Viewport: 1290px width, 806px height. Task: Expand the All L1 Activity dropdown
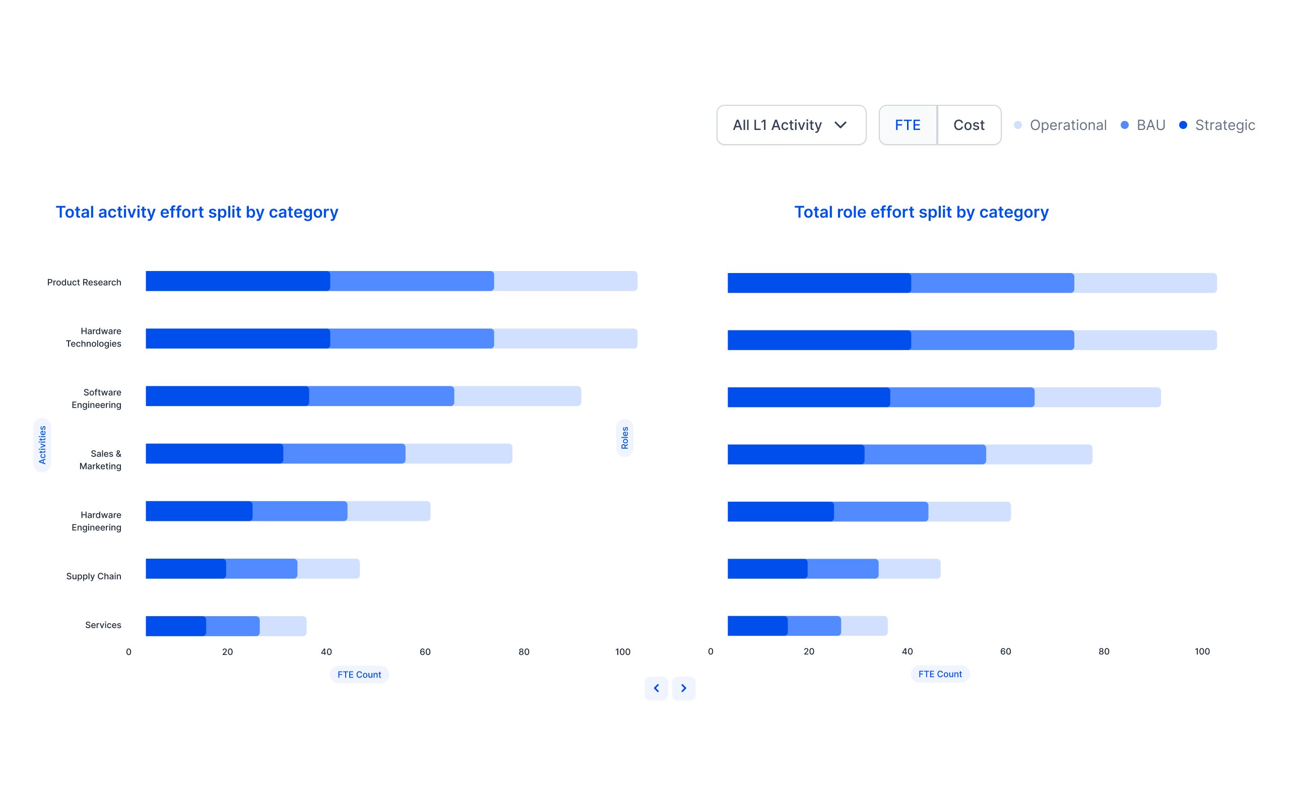tap(790, 123)
